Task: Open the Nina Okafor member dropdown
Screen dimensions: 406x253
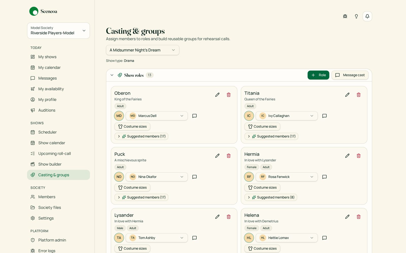Action: [157, 177]
